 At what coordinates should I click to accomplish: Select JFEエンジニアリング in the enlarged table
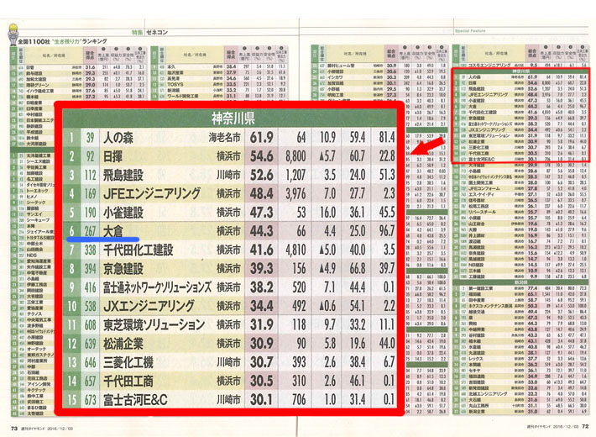[x=152, y=194]
